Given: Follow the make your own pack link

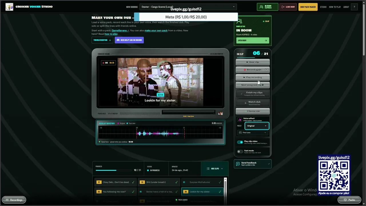Looking at the screenshot, I should click(x=156, y=30).
